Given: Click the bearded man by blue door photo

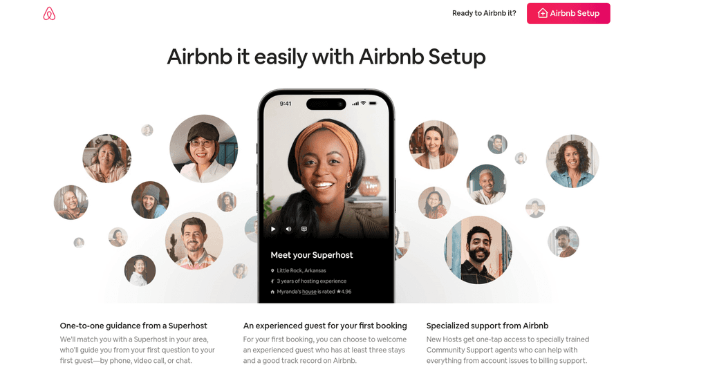Looking at the screenshot, I should pyautogui.click(x=478, y=250).
